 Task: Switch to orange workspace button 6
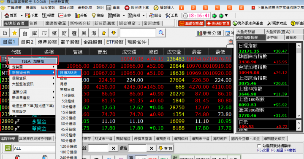(x=241, y=8)
